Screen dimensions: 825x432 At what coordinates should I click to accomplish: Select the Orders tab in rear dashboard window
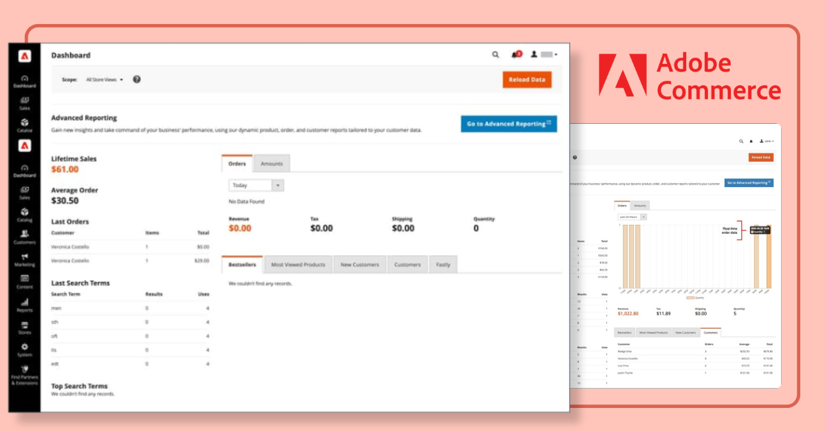coord(622,205)
